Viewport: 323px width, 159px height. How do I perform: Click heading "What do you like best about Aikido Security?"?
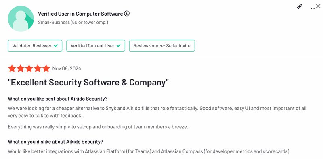pos(58,99)
